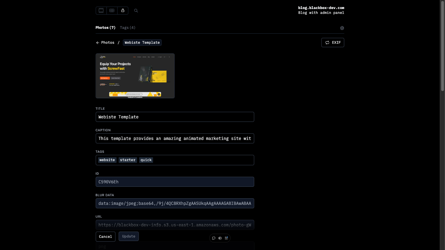Image resolution: width=445 pixels, height=250 pixels.
Task: Open the admin lock icon view
Action: (x=123, y=11)
